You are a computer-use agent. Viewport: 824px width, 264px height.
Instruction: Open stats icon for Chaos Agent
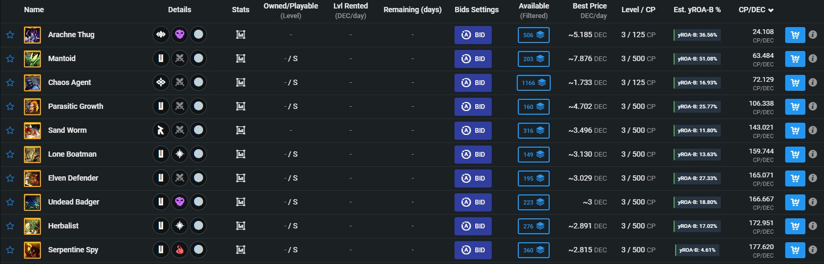(x=241, y=83)
